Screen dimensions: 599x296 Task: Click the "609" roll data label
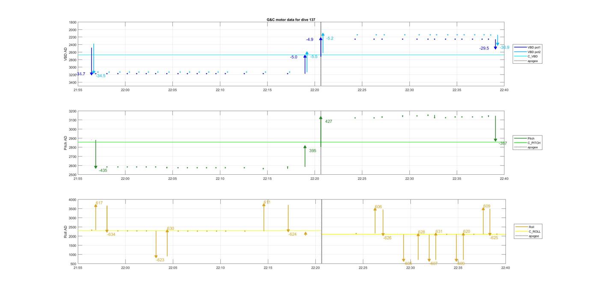click(486, 206)
